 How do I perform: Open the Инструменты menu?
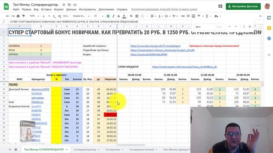87,9
